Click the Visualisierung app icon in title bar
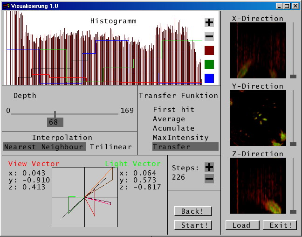This screenshot has height=237, width=302. [6, 6]
